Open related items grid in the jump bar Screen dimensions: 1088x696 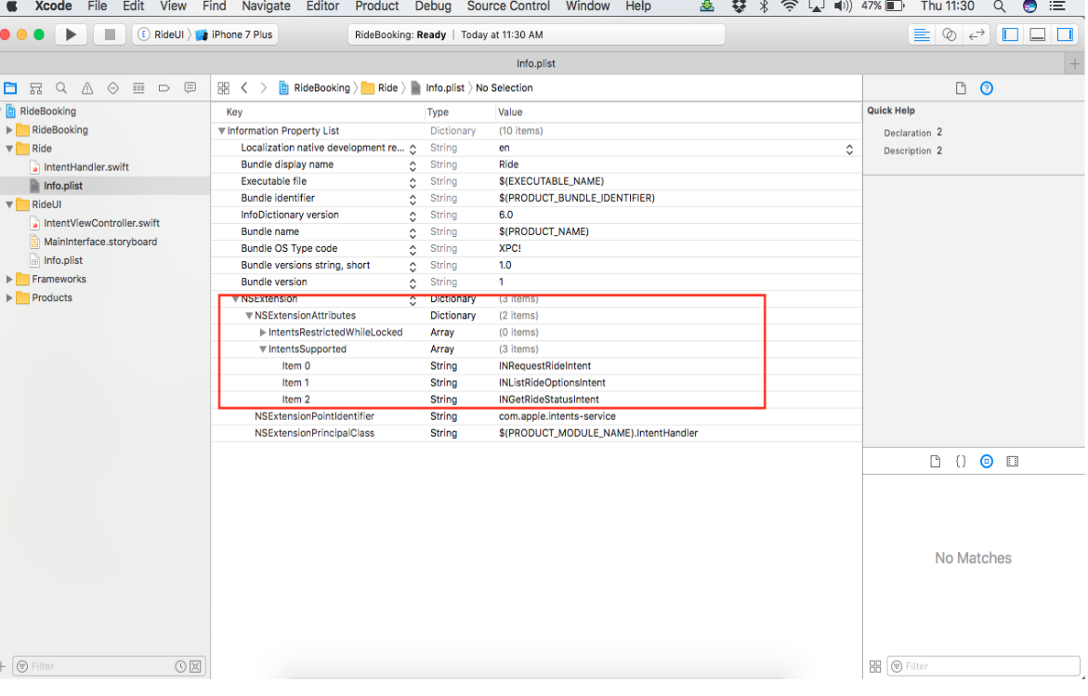[x=223, y=88]
